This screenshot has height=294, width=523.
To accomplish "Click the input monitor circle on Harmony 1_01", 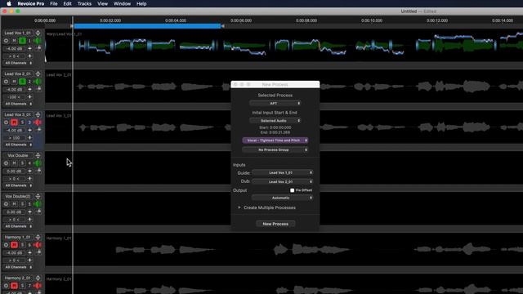I will [x=6, y=245].
